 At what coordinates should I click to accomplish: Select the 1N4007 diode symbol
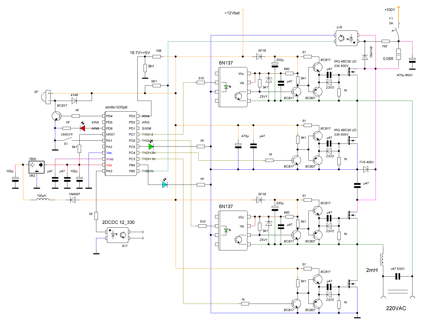click(x=73, y=200)
